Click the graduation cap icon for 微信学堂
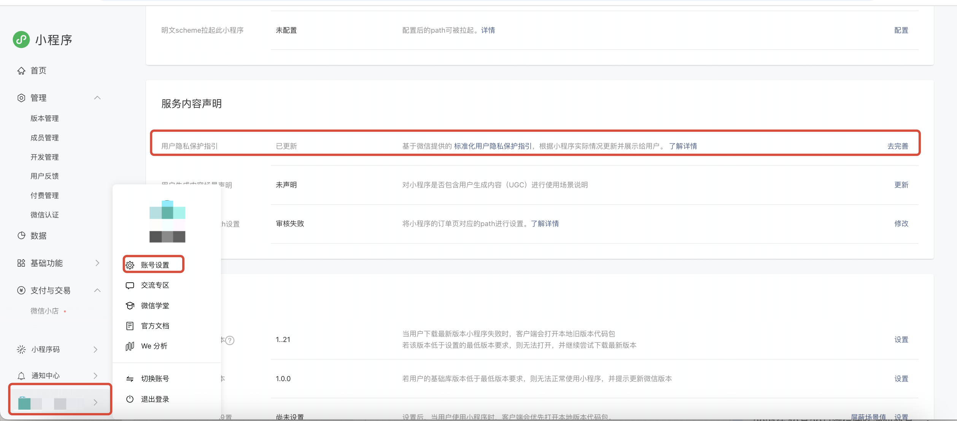 (x=130, y=305)
